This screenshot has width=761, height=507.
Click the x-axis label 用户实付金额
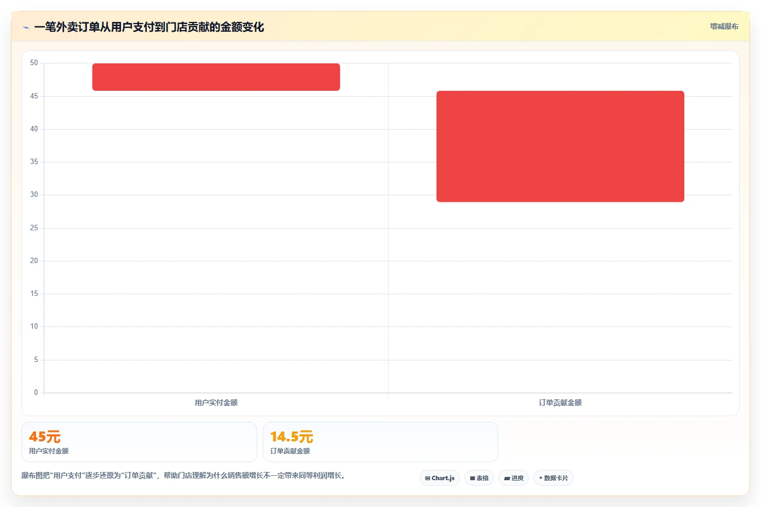(x=216, y=403)
